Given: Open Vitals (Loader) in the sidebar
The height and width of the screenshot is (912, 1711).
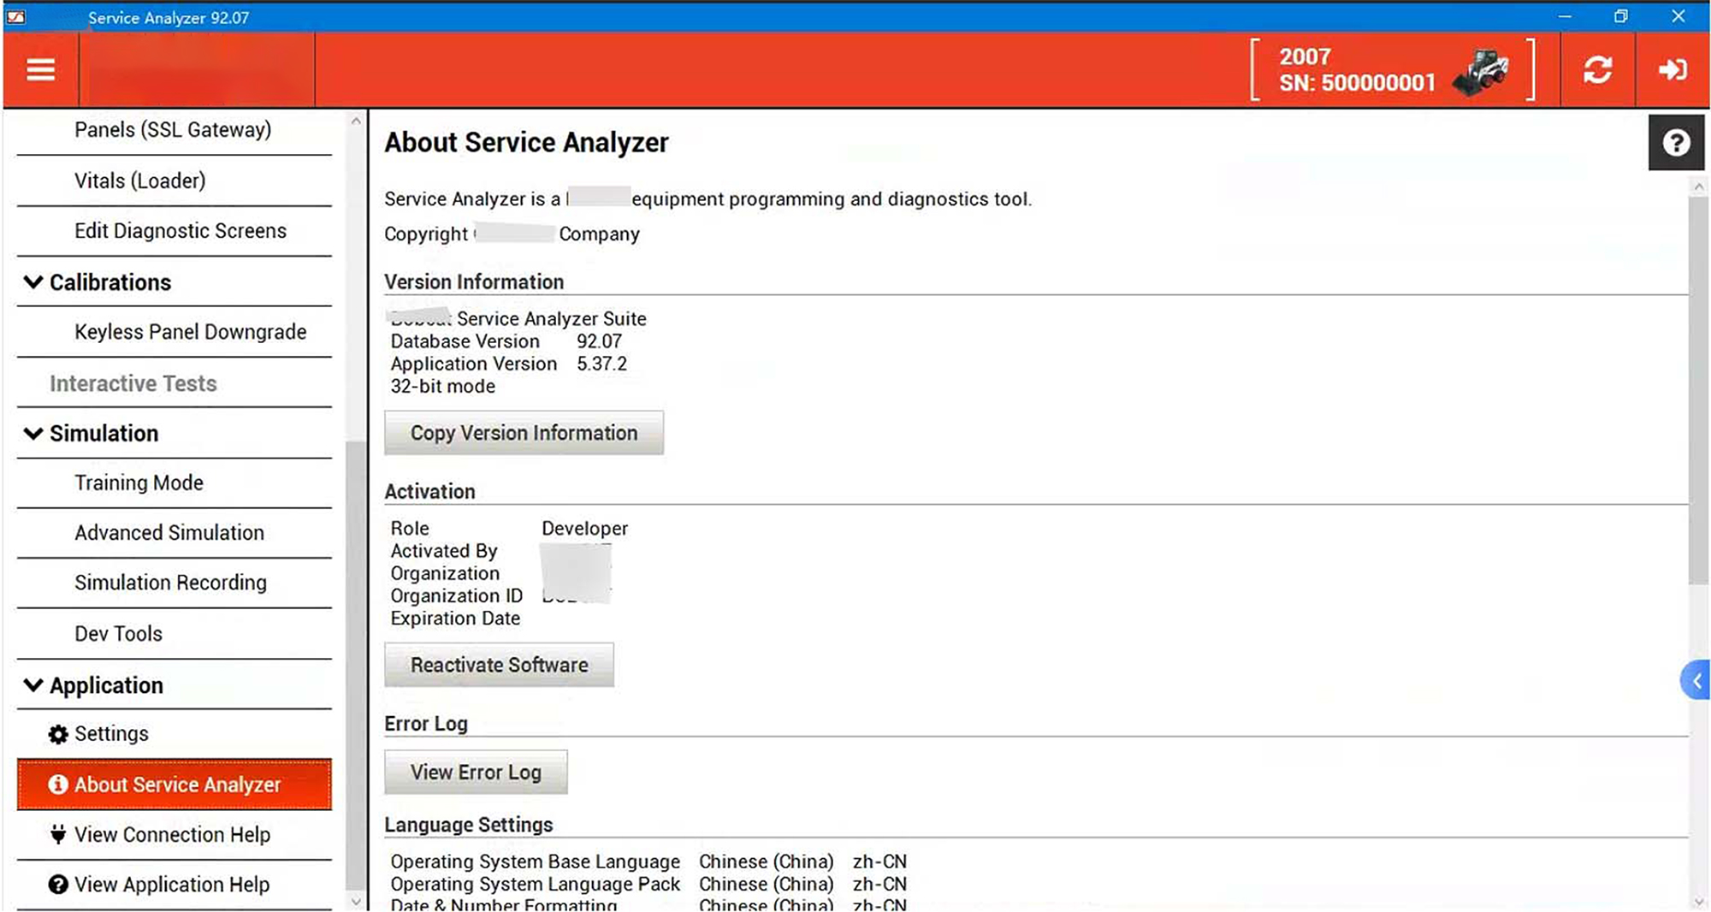Looking at the screenshot, I should 139,181.
